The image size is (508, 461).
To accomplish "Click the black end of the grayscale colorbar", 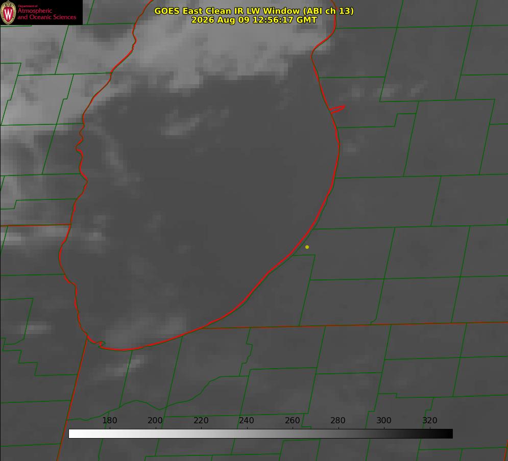I will pos(446,434).
